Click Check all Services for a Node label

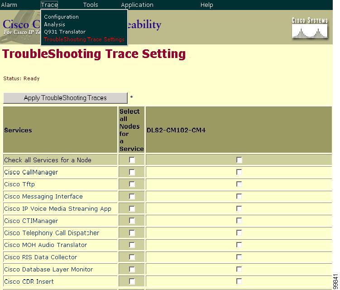48,160
